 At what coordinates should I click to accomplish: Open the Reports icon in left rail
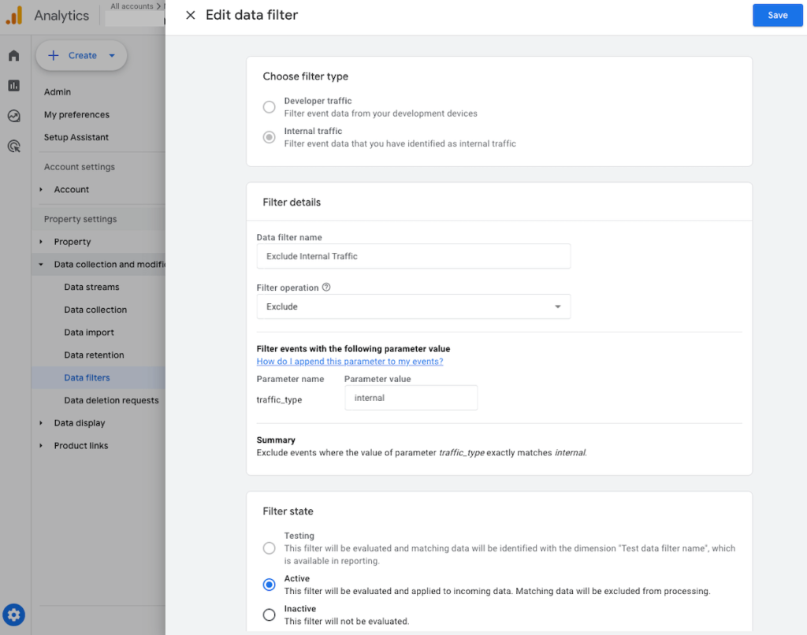pyautogui.click(x=14, y=85)
